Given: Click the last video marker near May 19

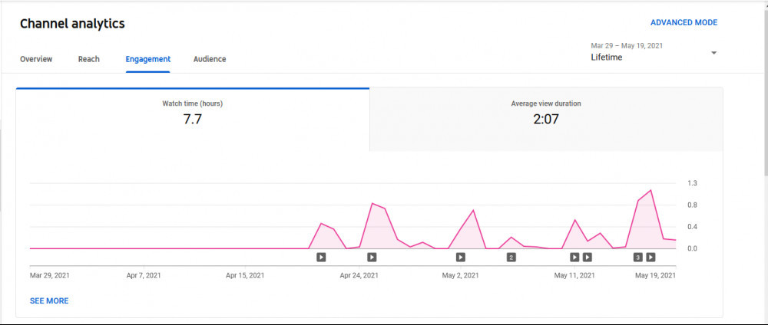Looking at the screenshot, I should (x=650, y=257).
